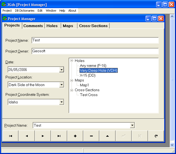The image size is (176, 154).
Task: Go to previous record arrow button
Action: pos(27,136)
